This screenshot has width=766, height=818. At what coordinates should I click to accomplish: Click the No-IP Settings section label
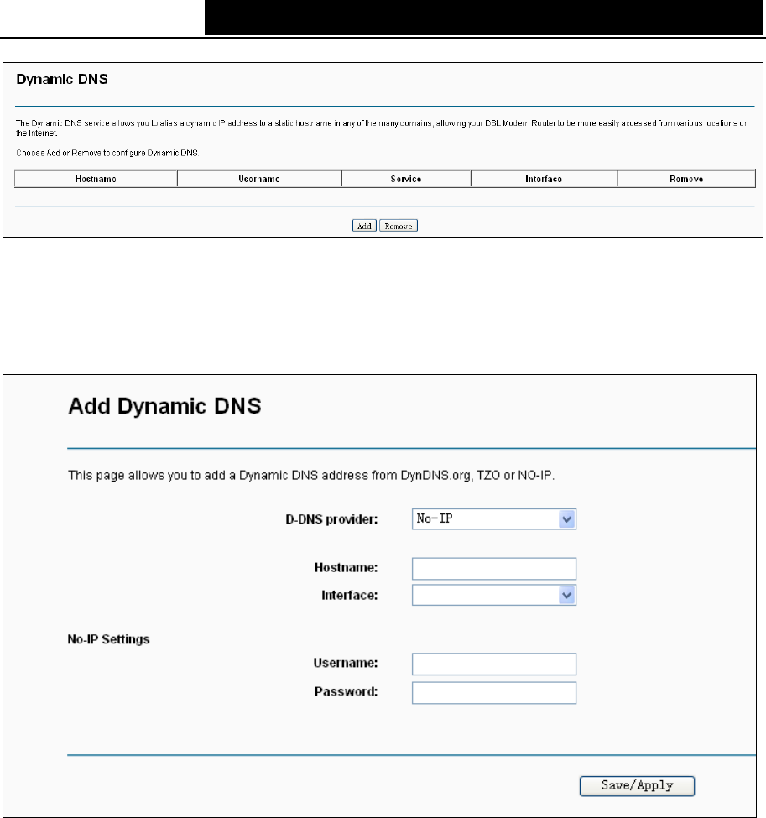(x=108, y=639)
